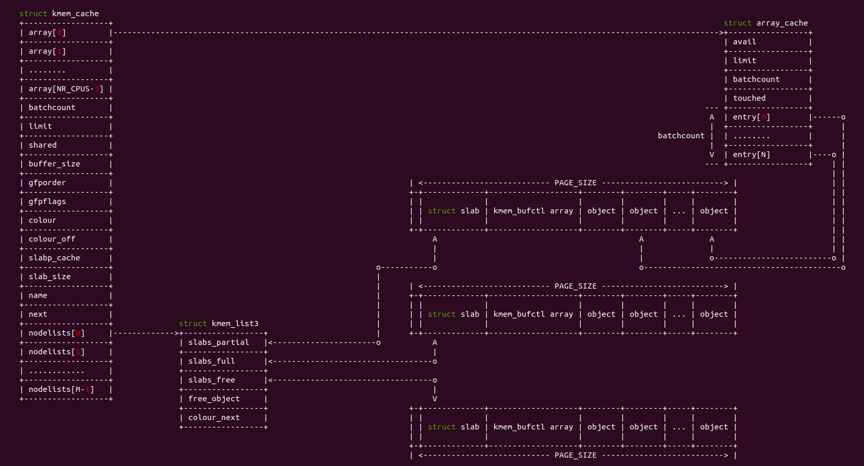
Task: Select the slabp_cache field
Action: coord(54,258)
